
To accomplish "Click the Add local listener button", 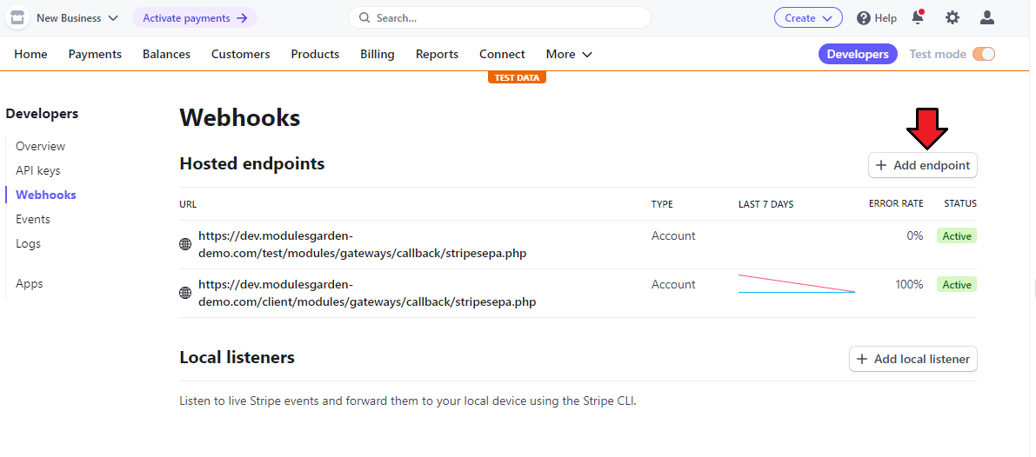I will pos(913,360).
